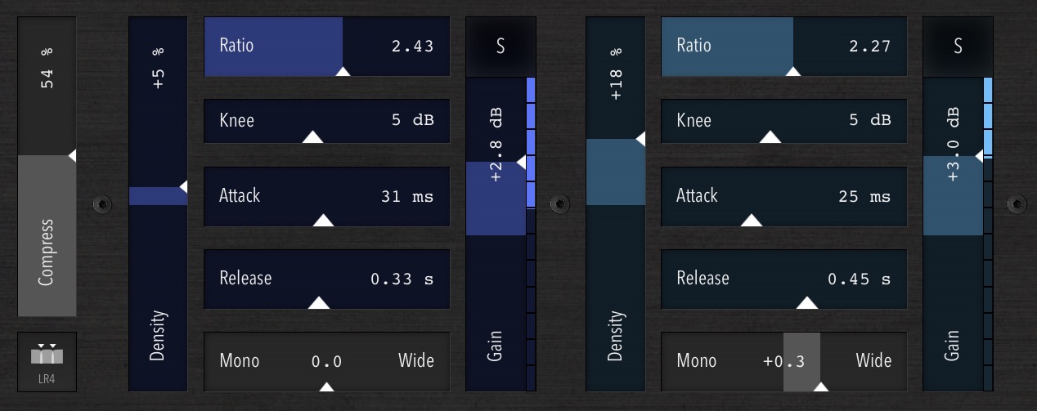Screen dimensions: 1037x411
Task: Click the 0.45 s release value
Action: click(x=859, y=279)
